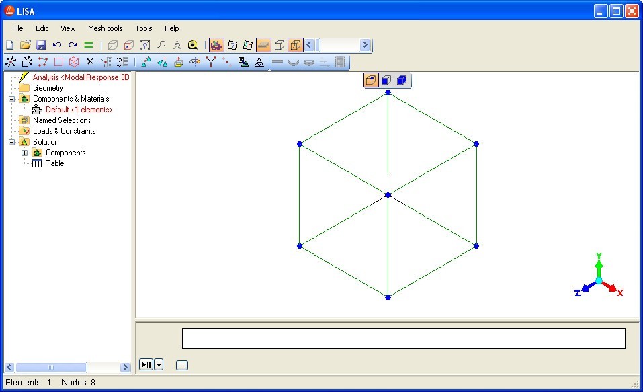Toggle the masquerade mask display button
This screenshot has width=643, height=392.
216,45
